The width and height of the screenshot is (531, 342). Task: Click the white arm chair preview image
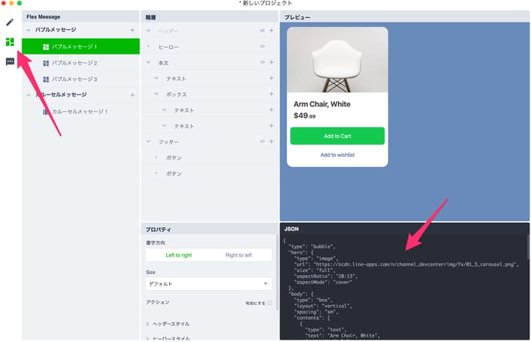pyautogui.click(x=337, y=59)
